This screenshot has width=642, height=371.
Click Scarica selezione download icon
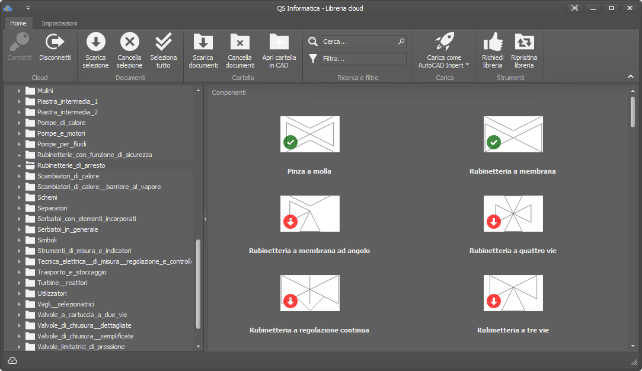[95, 42]
